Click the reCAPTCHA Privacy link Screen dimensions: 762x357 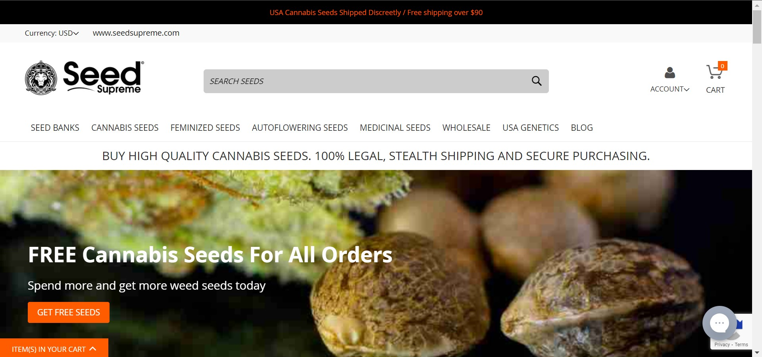point(722,345)
